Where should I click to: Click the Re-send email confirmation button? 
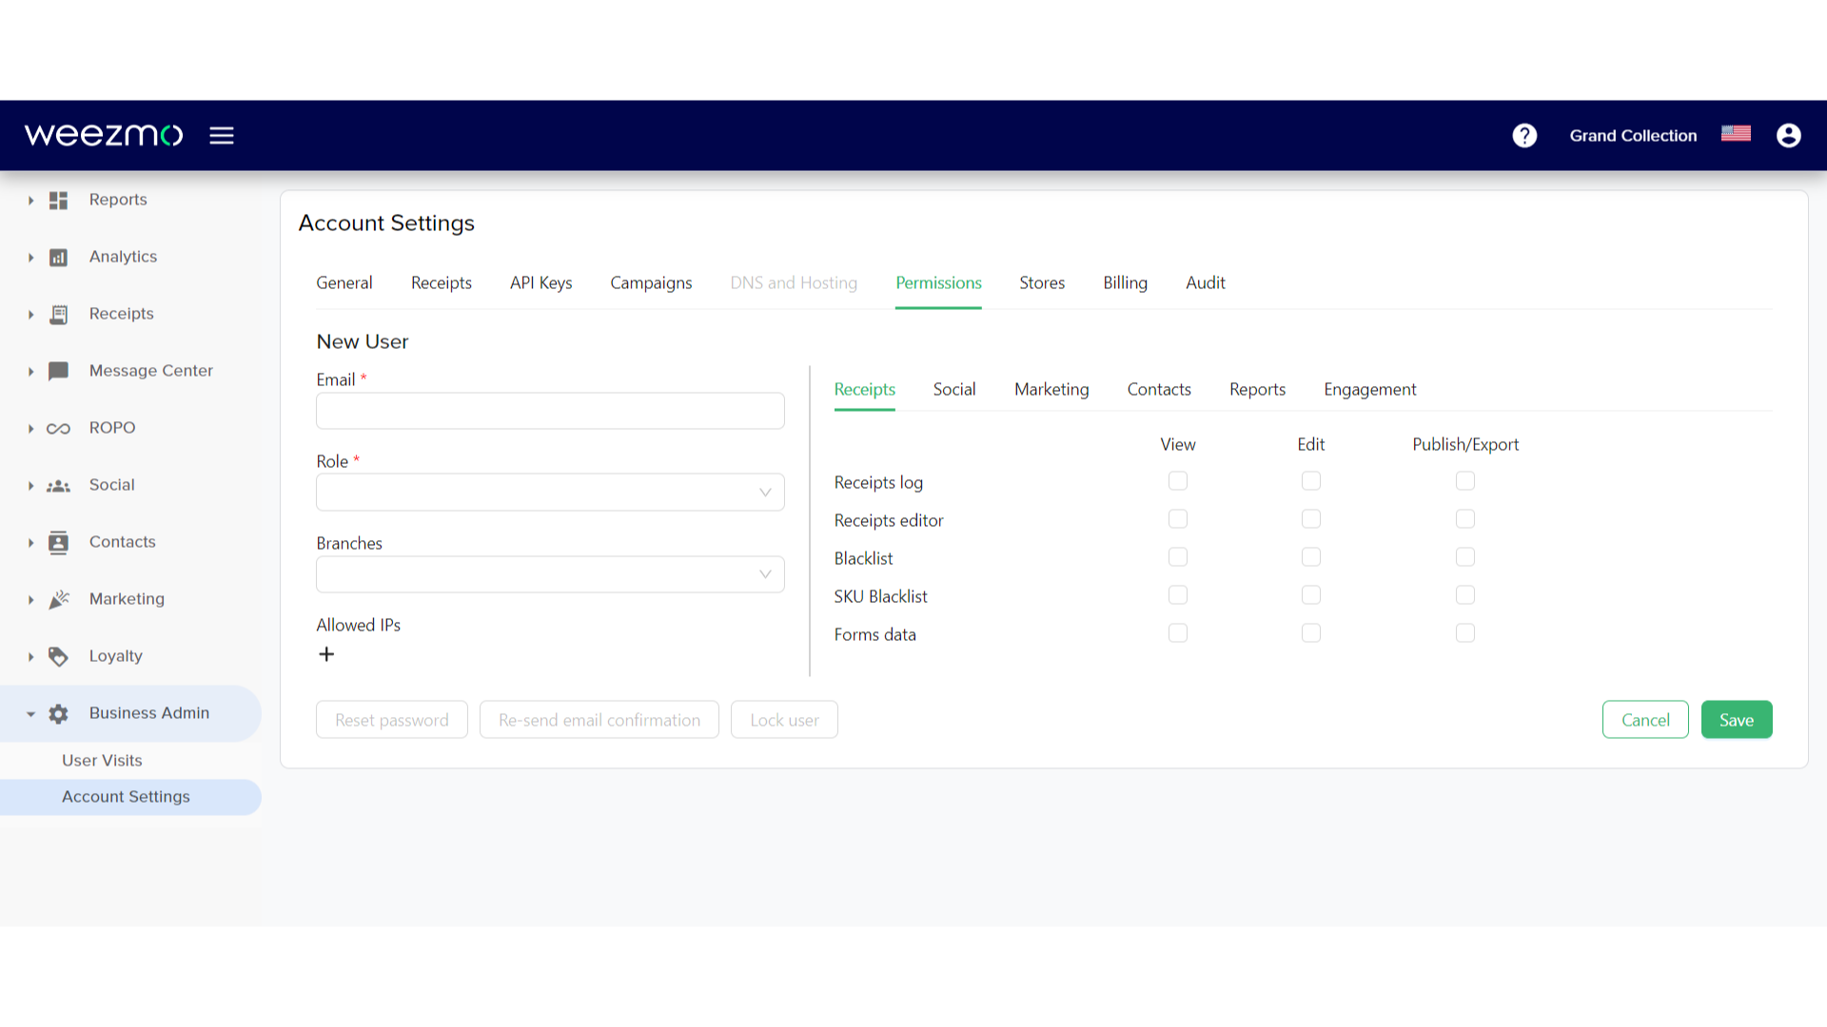[599, 719]
